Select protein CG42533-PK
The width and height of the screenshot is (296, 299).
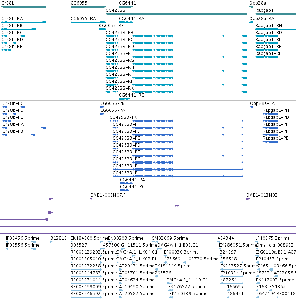coord(123,117)
